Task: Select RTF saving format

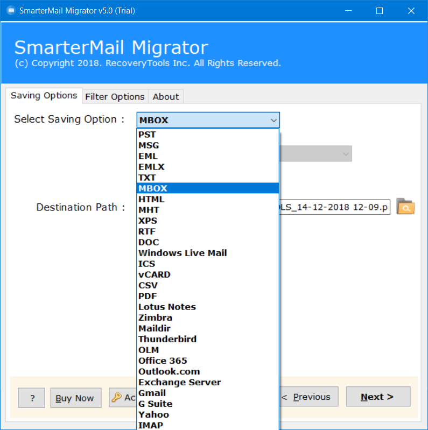Action: 208,231
